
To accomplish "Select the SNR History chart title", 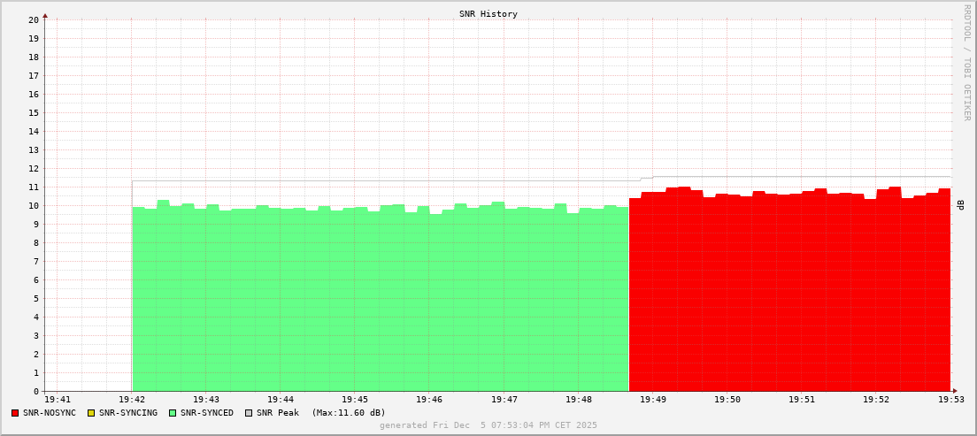I will point(488,14).
